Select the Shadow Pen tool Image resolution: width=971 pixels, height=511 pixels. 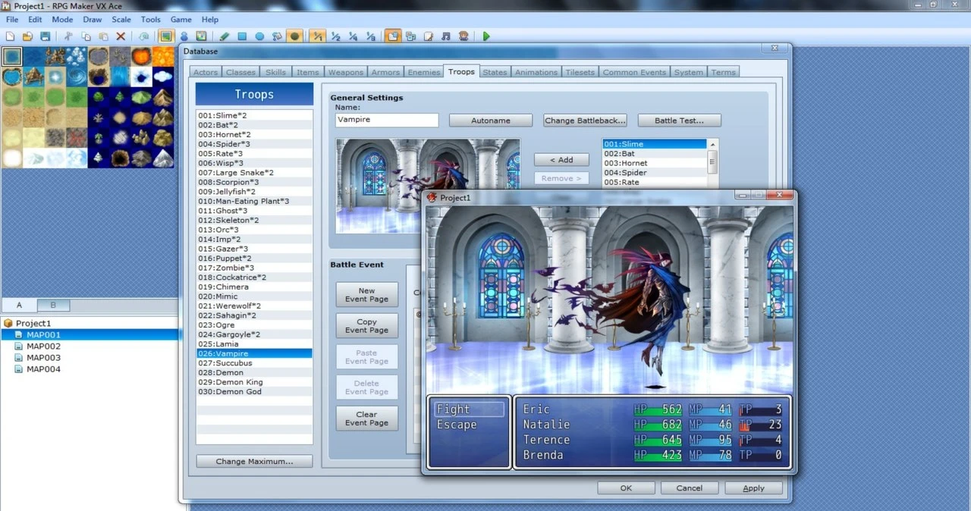click(294, 36)
